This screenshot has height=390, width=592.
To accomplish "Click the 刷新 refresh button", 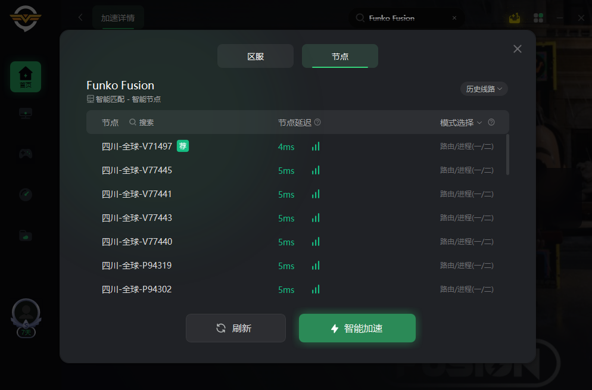I will tap(236, 328).
